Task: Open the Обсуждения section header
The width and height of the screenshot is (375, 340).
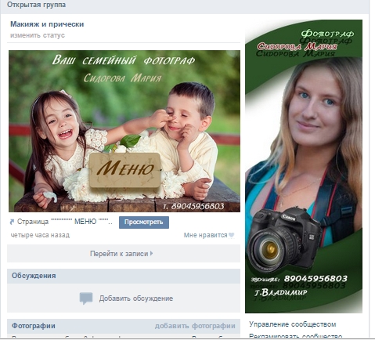Action: 124,276
